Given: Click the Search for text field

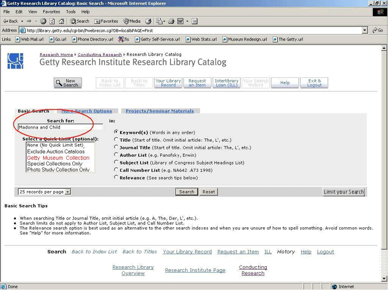Looking at the screenshot, I should (60, 127).
